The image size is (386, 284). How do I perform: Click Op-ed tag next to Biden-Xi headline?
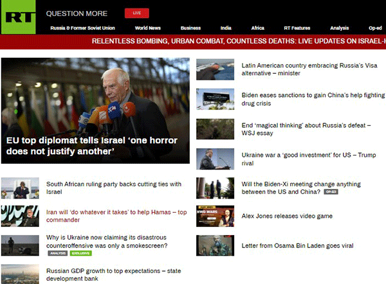[331, 191]
